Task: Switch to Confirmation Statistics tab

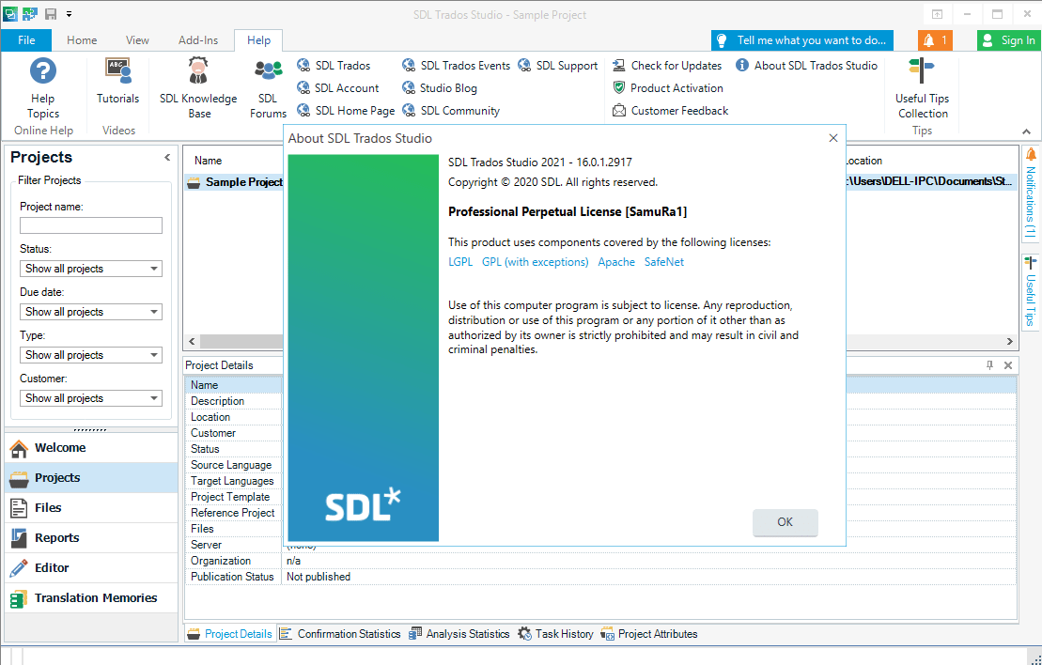Action: click(x=340, y=634)
